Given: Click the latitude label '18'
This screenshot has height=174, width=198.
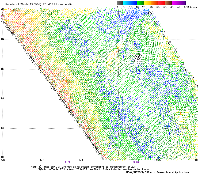Looking at the screenshot, I should coord(2,39).
